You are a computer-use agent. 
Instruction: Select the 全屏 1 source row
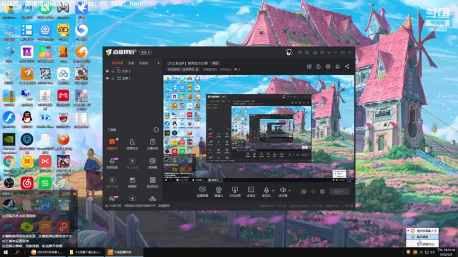tap(133, 78)
